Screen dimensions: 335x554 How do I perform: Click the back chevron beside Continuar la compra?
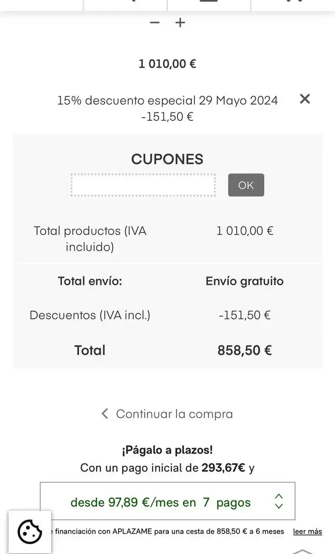105,414
